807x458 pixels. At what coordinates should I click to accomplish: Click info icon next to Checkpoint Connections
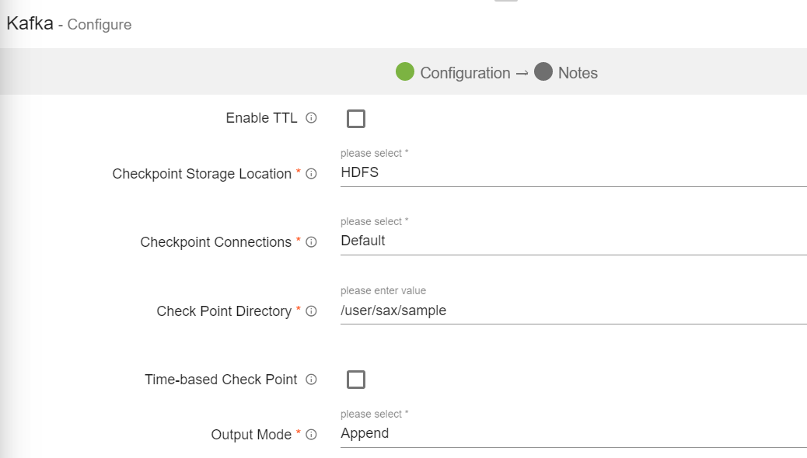(x=311, y=242)
